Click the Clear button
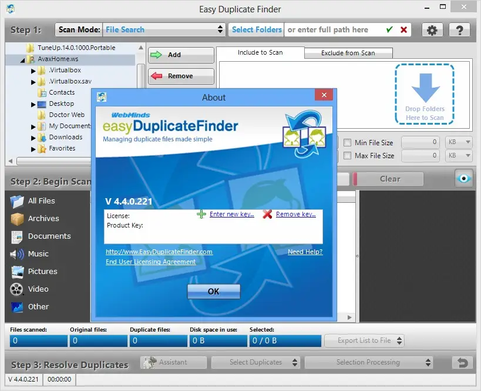The height and width of the screenshot is (391, 481). [388, 179]
